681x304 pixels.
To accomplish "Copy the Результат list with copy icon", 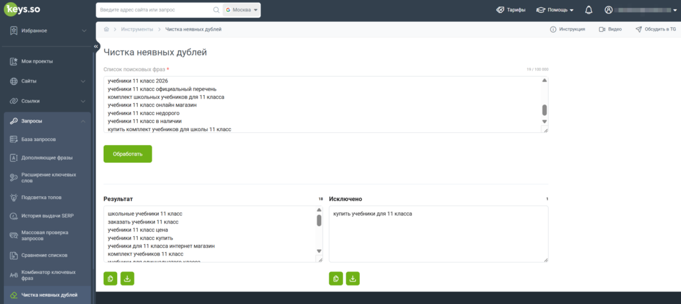I will (x=110, y=278).
